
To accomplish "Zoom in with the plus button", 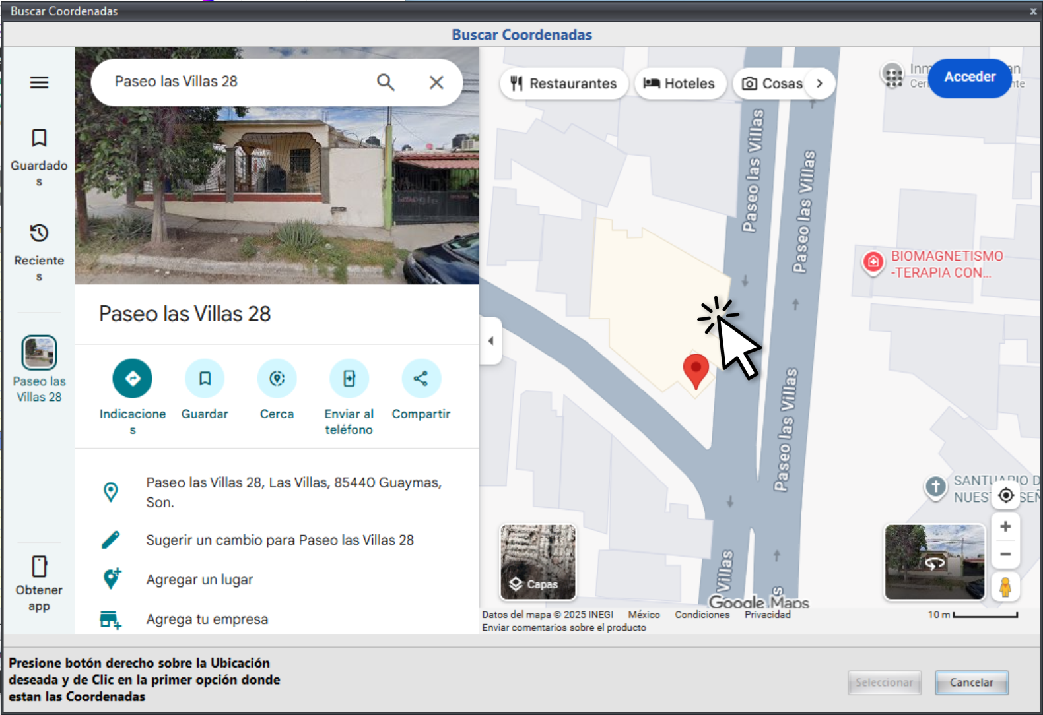I will coord(1005,526).
